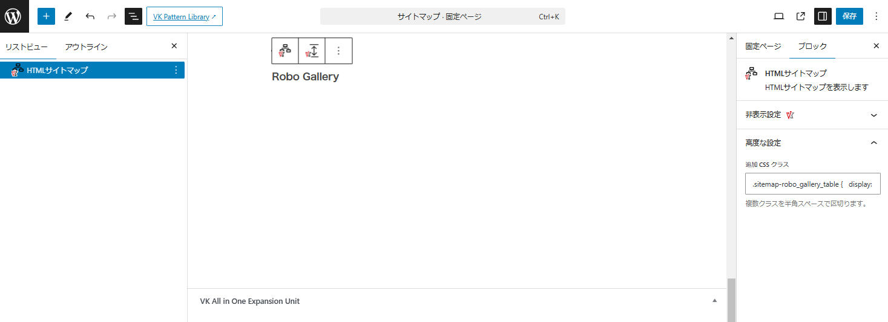Click the WordPress logo icon

(13, 16)
